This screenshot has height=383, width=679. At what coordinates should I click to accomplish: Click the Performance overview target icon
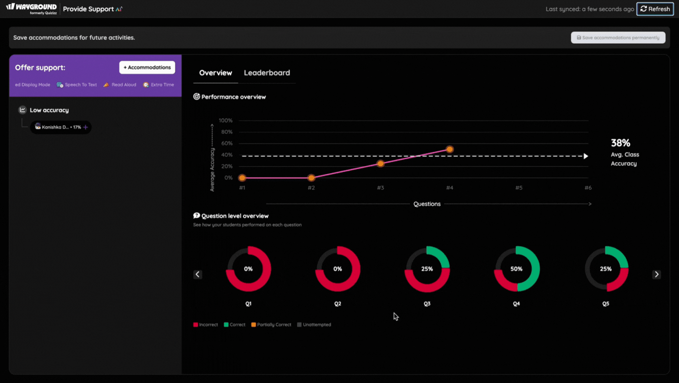tap(196, 96)
